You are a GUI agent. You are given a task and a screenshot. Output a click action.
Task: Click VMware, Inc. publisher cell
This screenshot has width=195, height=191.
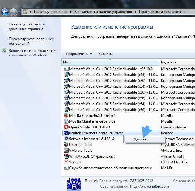point(171,151)
